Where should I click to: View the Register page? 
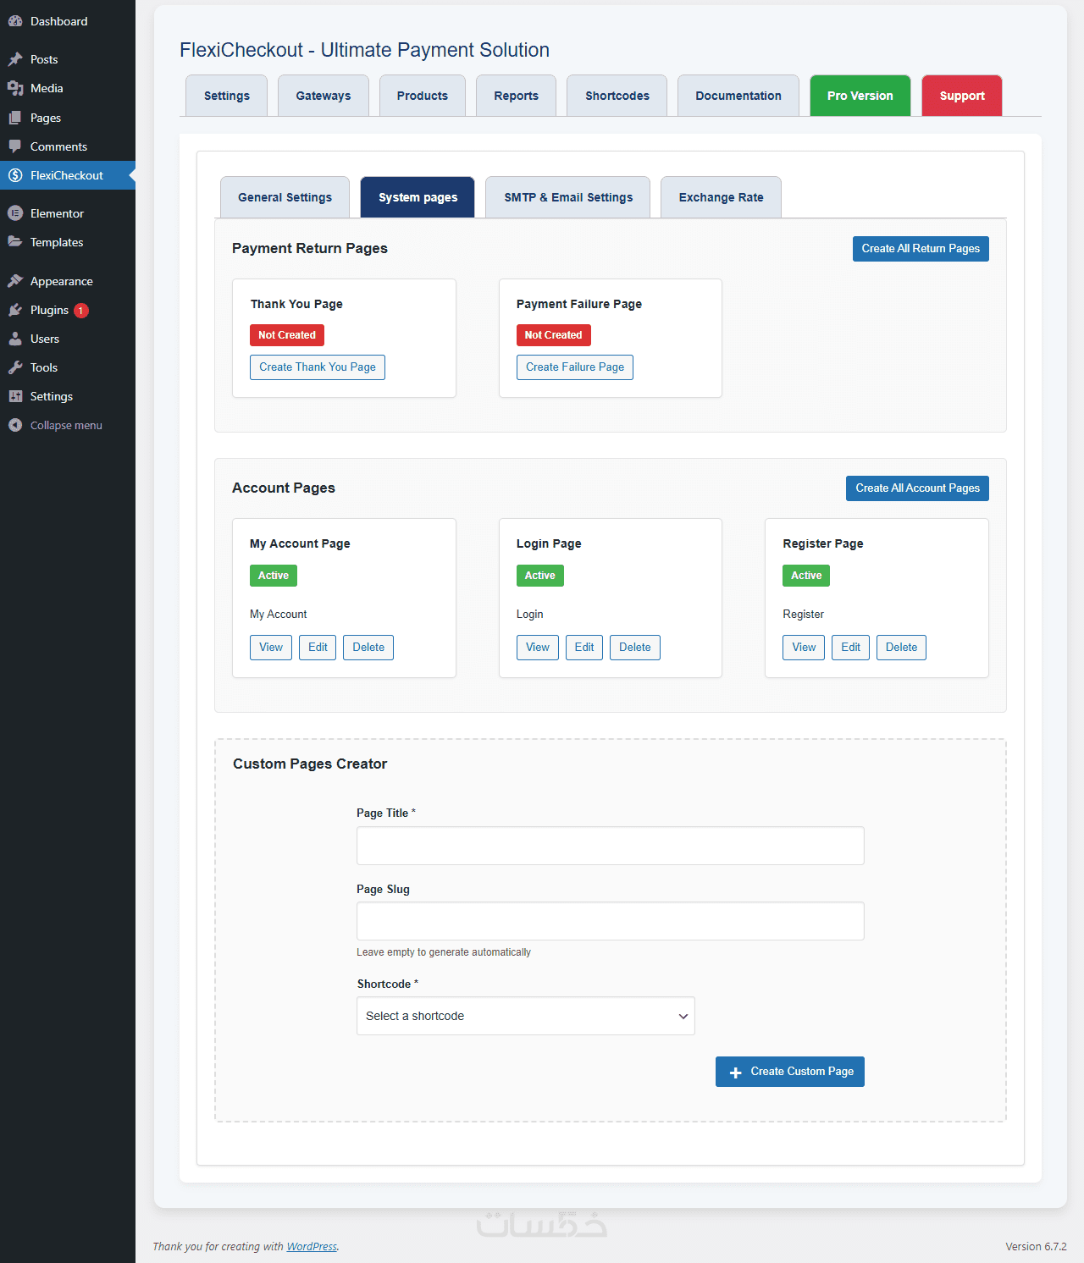pyautogui.click(x=804, y=648)
